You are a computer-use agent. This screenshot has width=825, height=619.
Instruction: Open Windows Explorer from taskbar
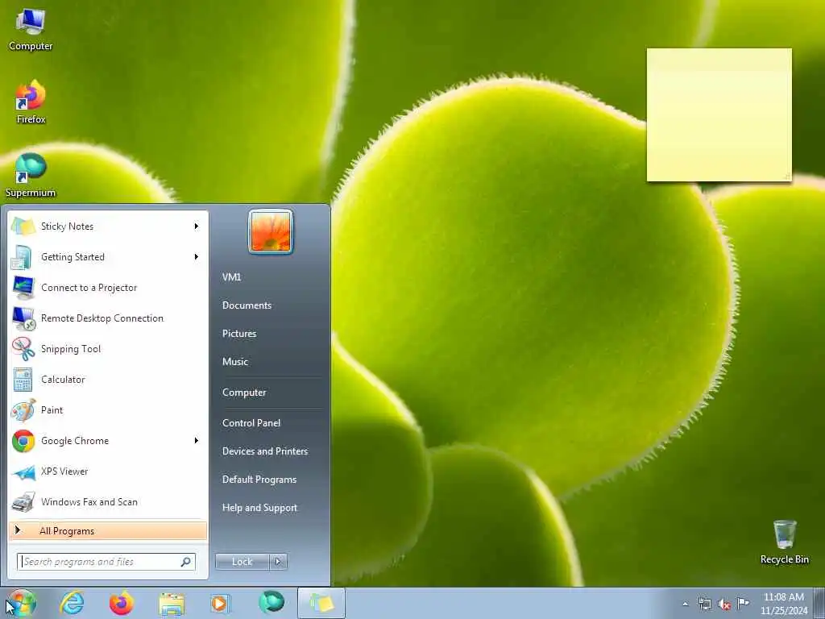tap(172, 603)
